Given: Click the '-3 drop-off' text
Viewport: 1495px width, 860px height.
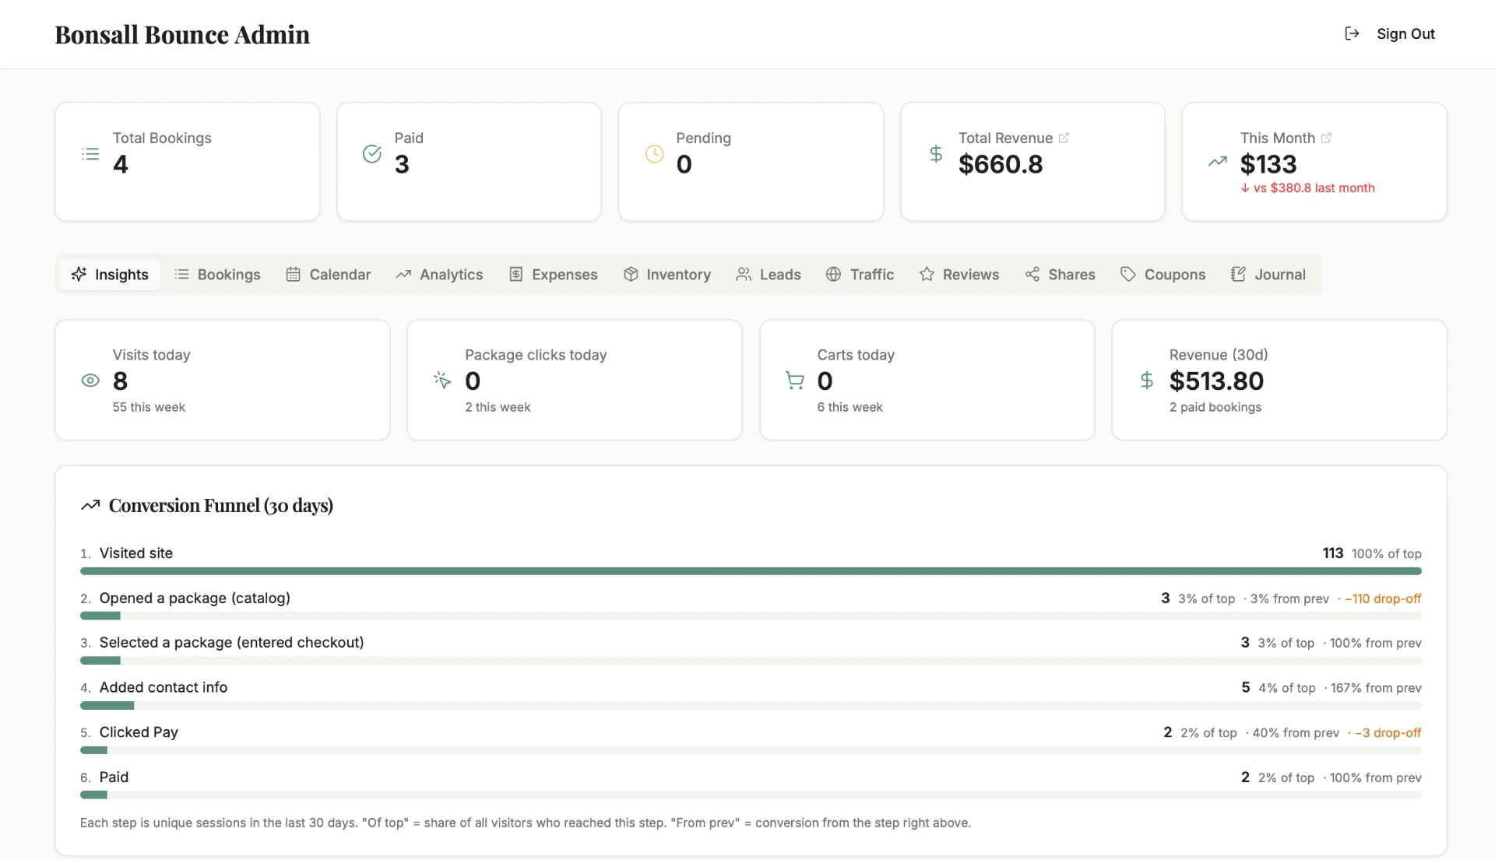Looking at the screenshot, I should 1388,733.
